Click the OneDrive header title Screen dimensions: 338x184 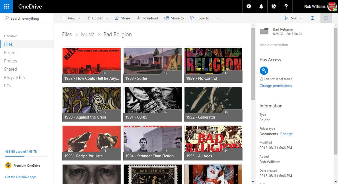(x=30, y=6)
